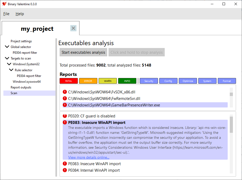The width and height of the screenshot is (242, 180).
Task: Click the error icon for PE020 CF guard
Action: pos(65,116)
